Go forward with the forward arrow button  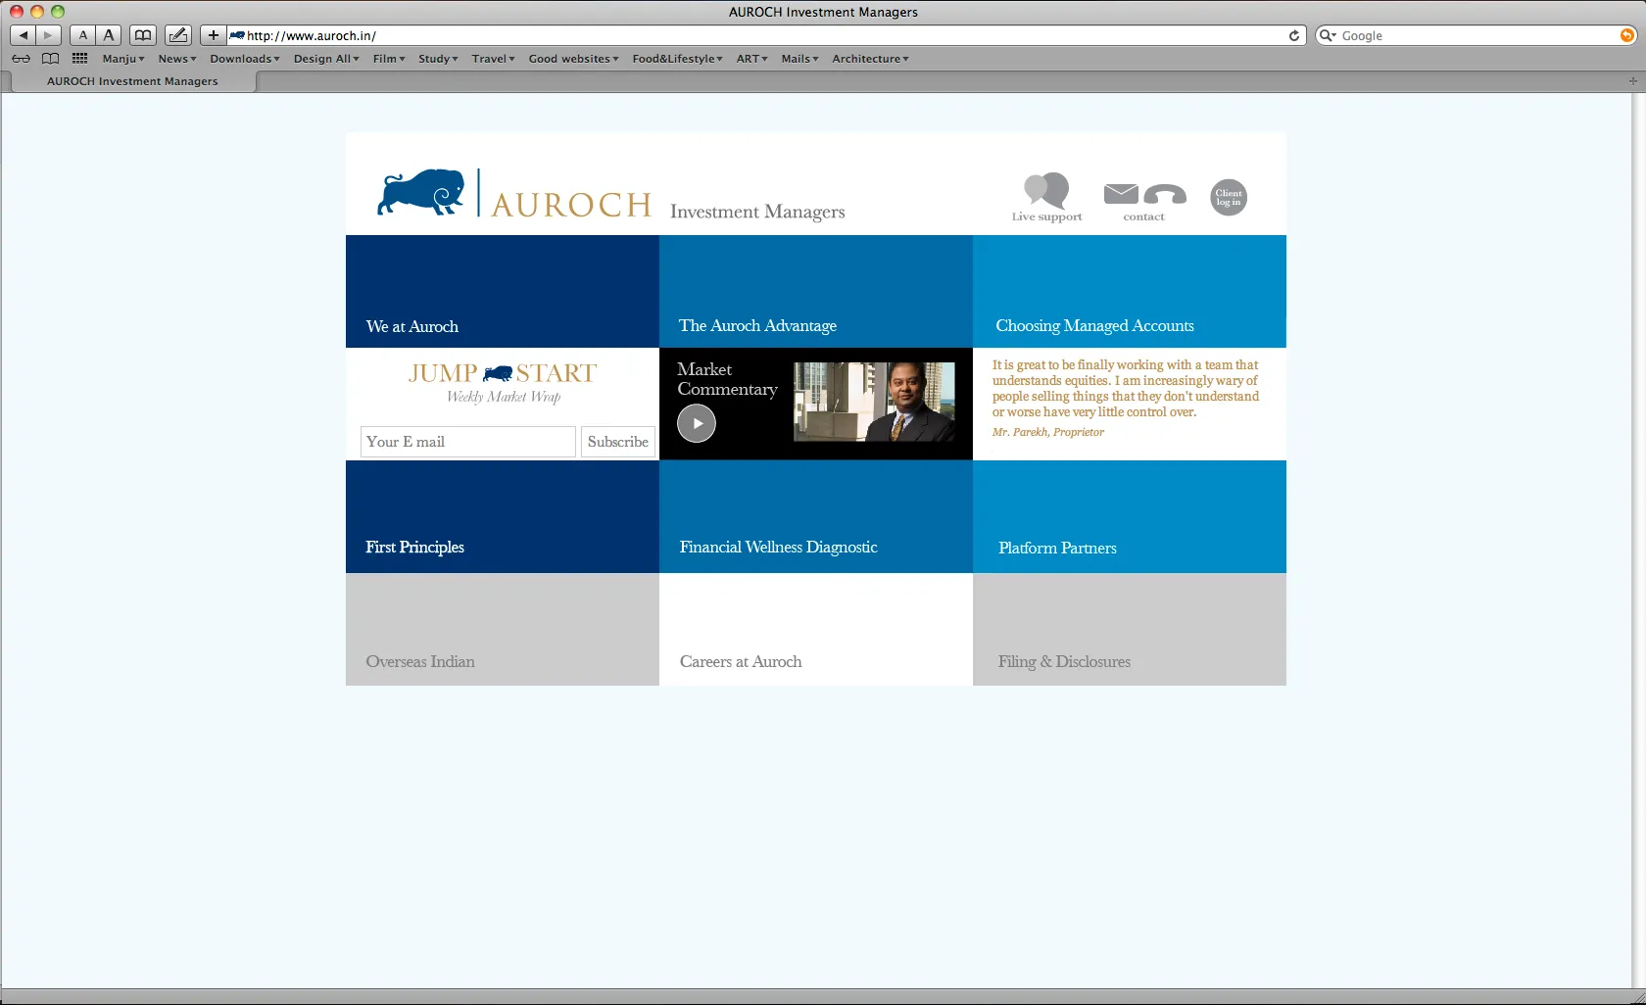(49, 35)
